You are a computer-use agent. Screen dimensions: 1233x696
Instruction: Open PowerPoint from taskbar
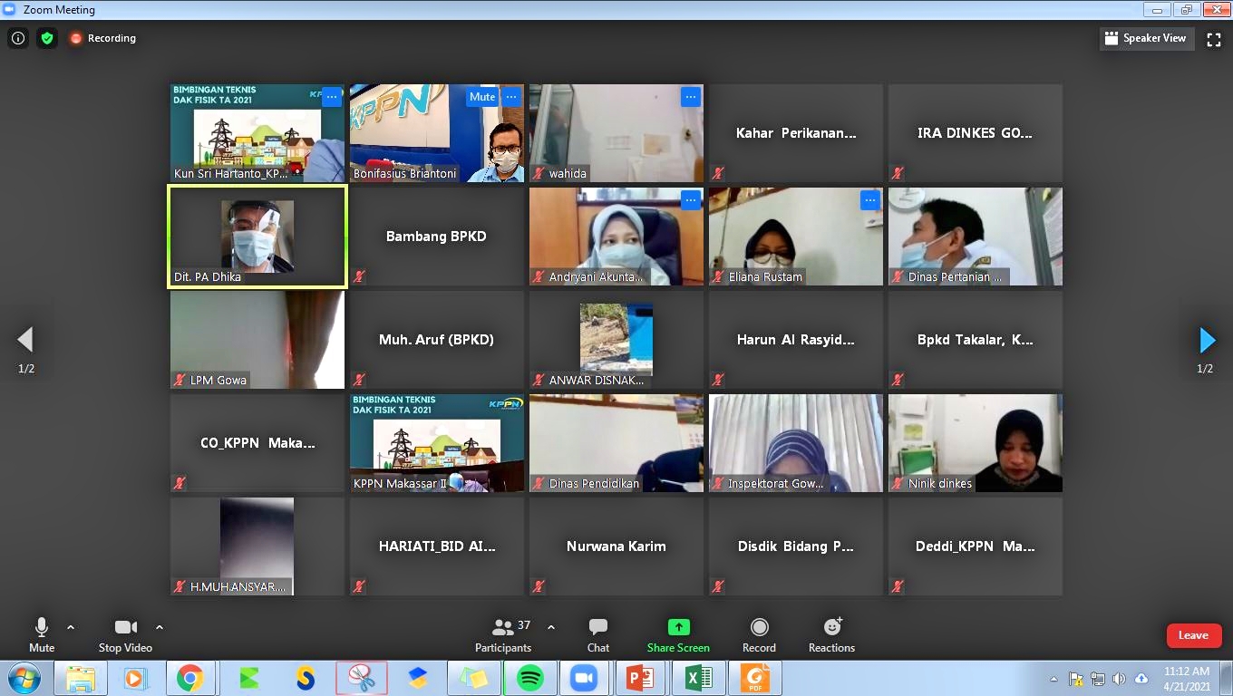click(640, 678)
